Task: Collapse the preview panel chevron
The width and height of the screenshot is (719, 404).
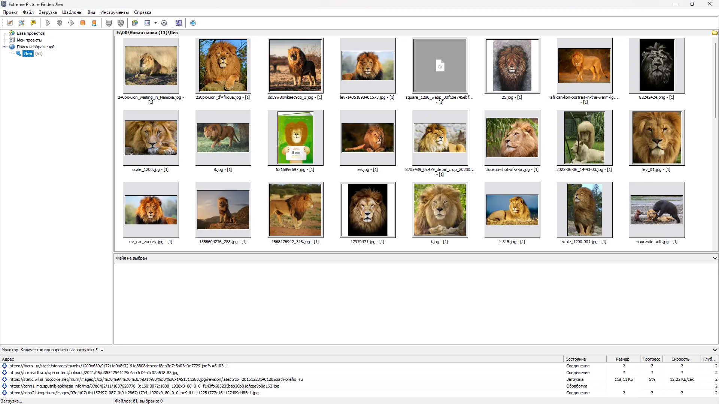Action: pos(715,258)
